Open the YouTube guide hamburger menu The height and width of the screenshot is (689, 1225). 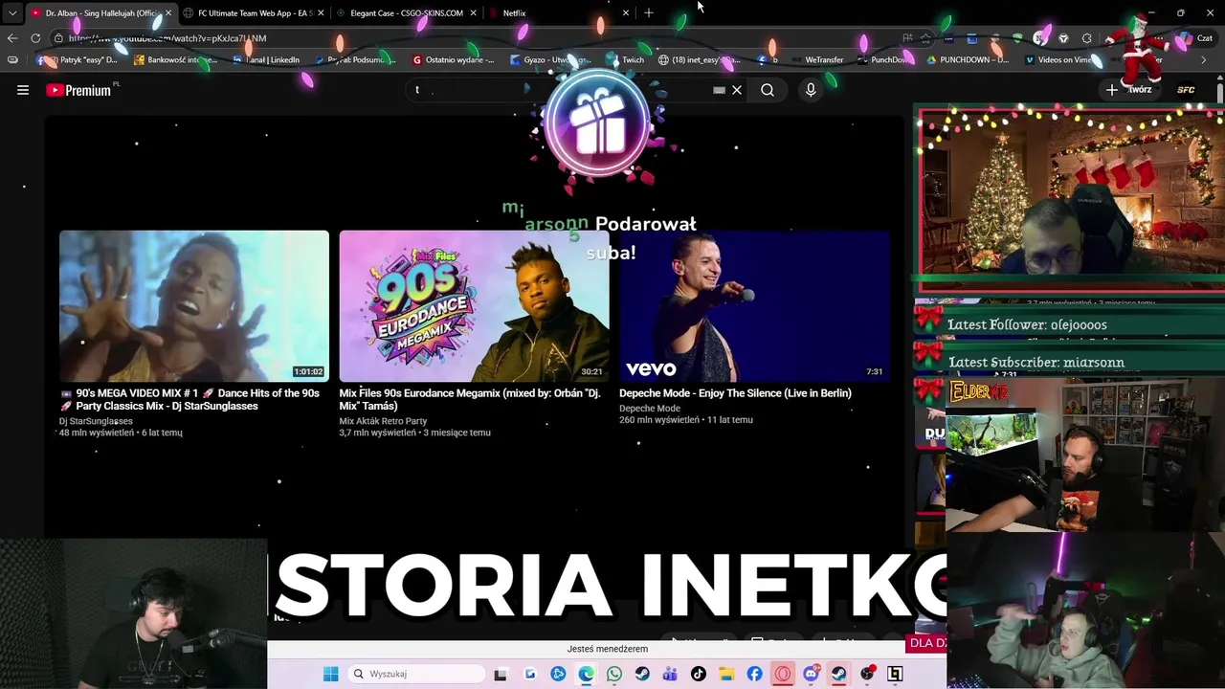point(23,90)
